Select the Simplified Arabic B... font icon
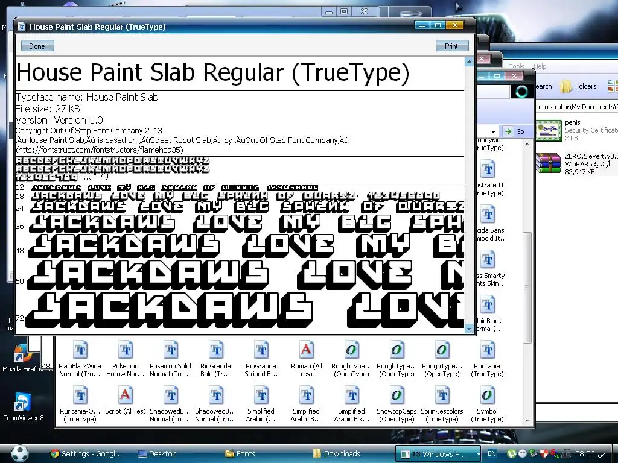Image resolution: width=618 pixels, height=463 pixels. pos(306,395)
